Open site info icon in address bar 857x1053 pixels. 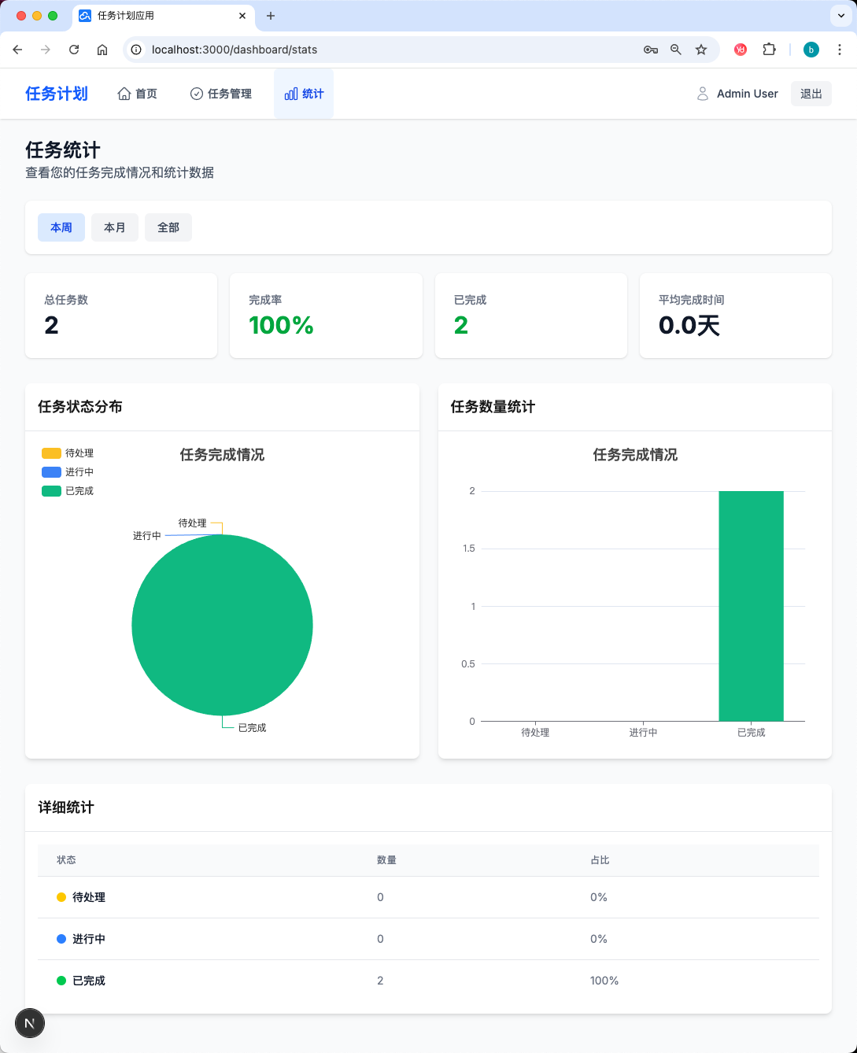pyautogui.click(x=136, y=50)
